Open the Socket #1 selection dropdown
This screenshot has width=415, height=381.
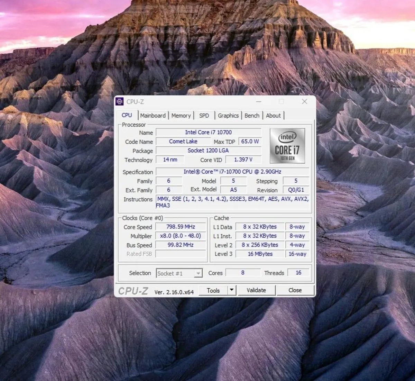coord(179,273)
